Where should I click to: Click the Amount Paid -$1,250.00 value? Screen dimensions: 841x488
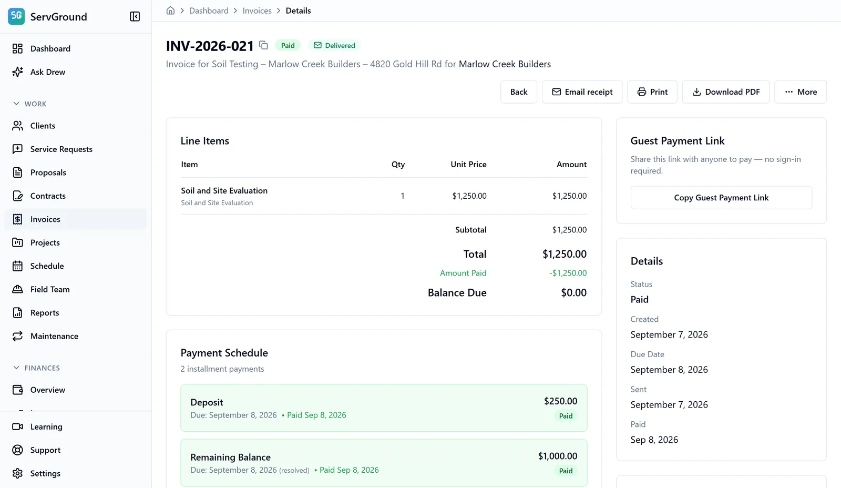pos(568,273)
